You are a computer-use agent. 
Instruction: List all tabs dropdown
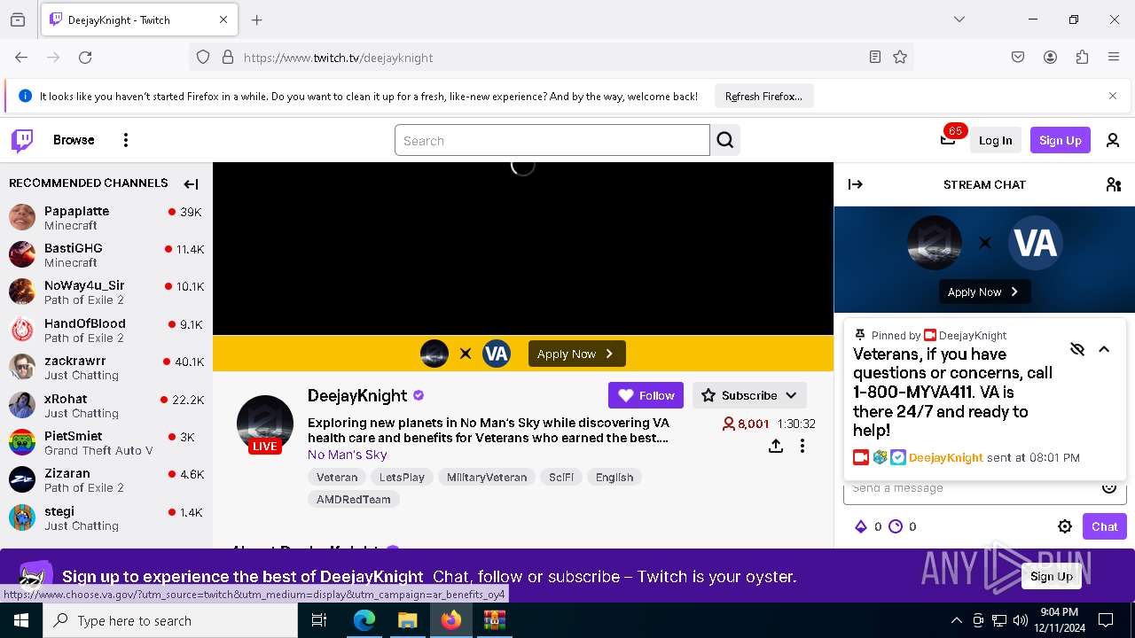point(959,19)
